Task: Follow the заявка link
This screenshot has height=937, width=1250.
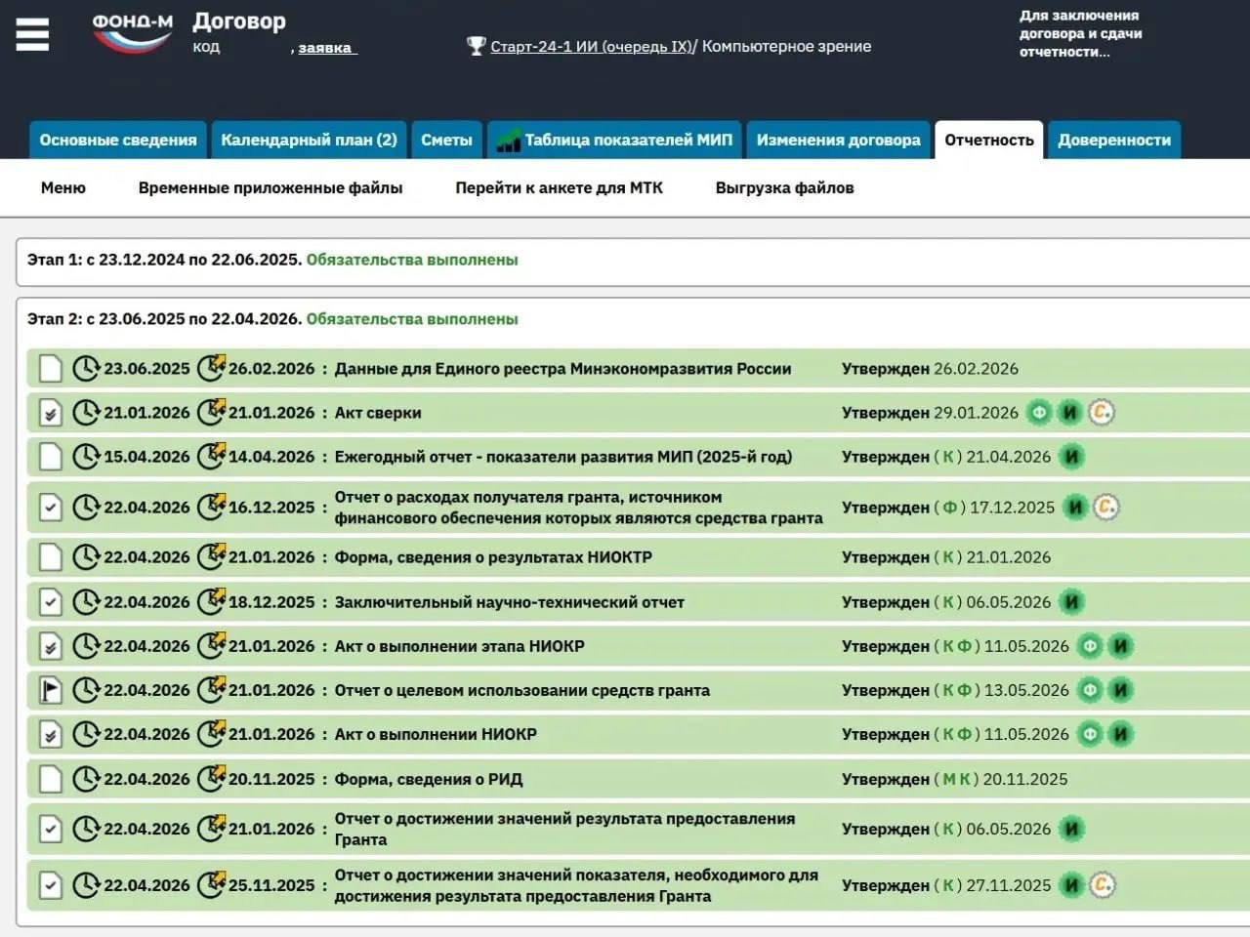Action: coord(326,48)
